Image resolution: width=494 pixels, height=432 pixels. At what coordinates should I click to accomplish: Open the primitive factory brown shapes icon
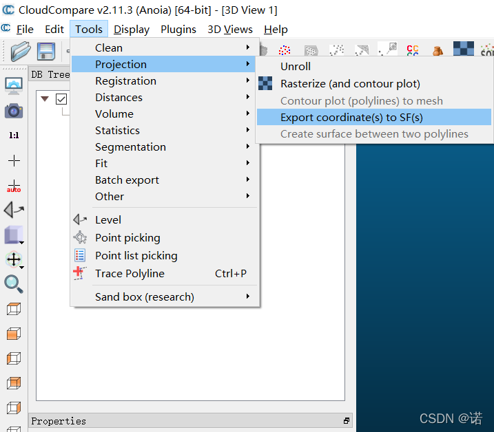(x=438, y=50)
